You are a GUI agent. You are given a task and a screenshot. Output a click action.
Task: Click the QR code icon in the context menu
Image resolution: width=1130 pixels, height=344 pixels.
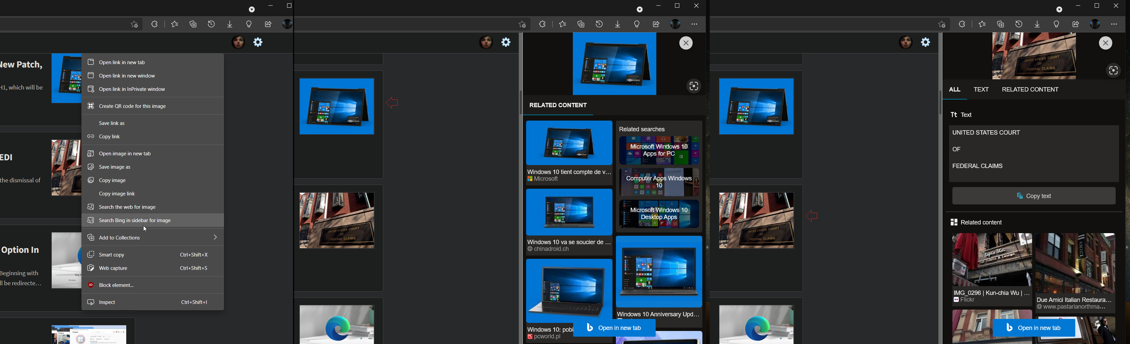coord(91,106)
